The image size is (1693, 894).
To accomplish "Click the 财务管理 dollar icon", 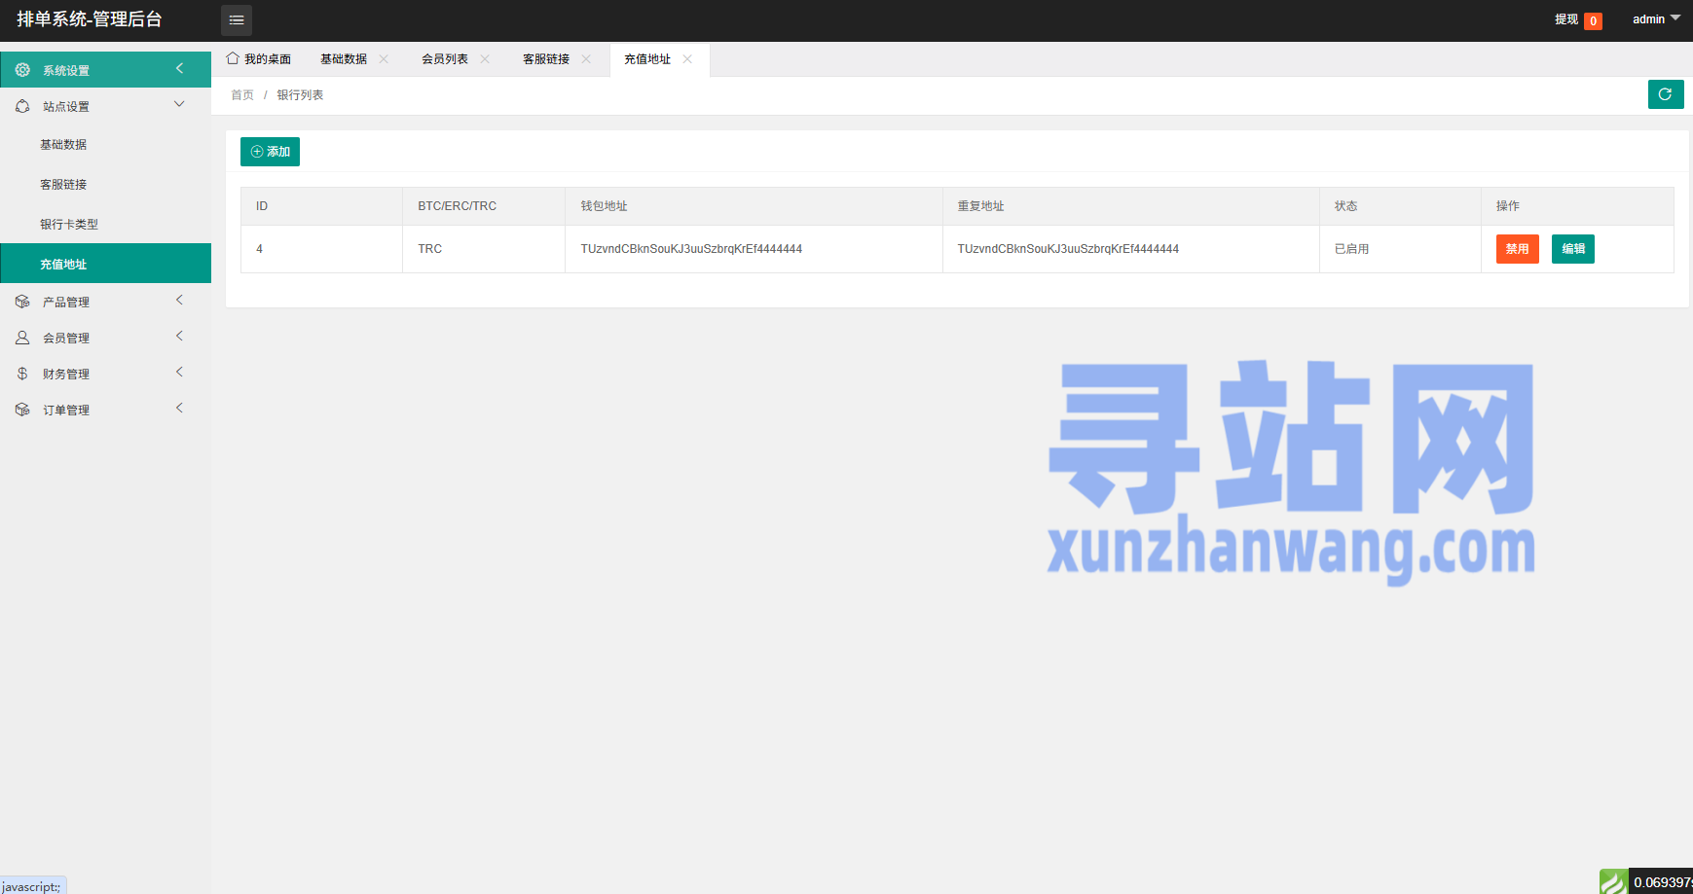I will pyautogui.click(x=22, y=374).
